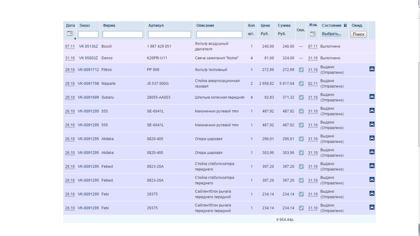Toggle paid checkbox in Filtron PP 909 row
Screen dimensions: 420x236
(301, 69)
